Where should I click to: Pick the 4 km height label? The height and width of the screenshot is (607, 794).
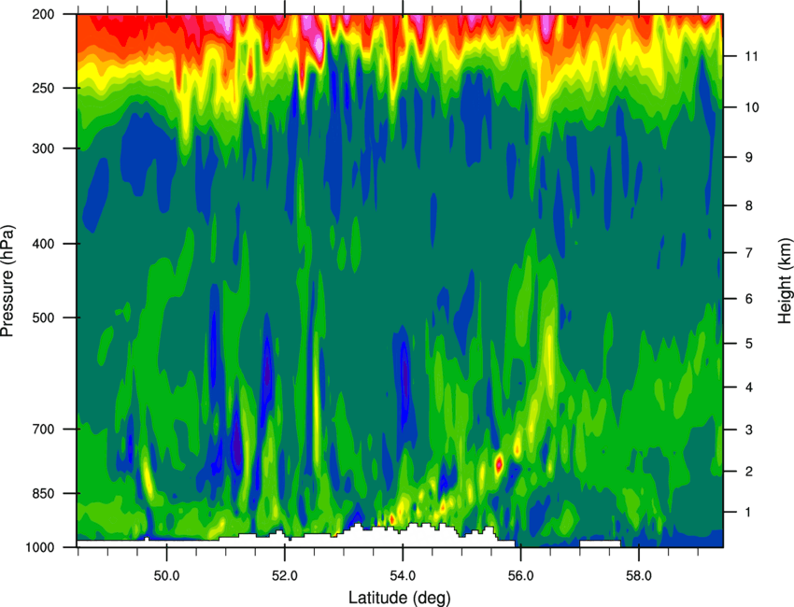(x=749, y=388)
